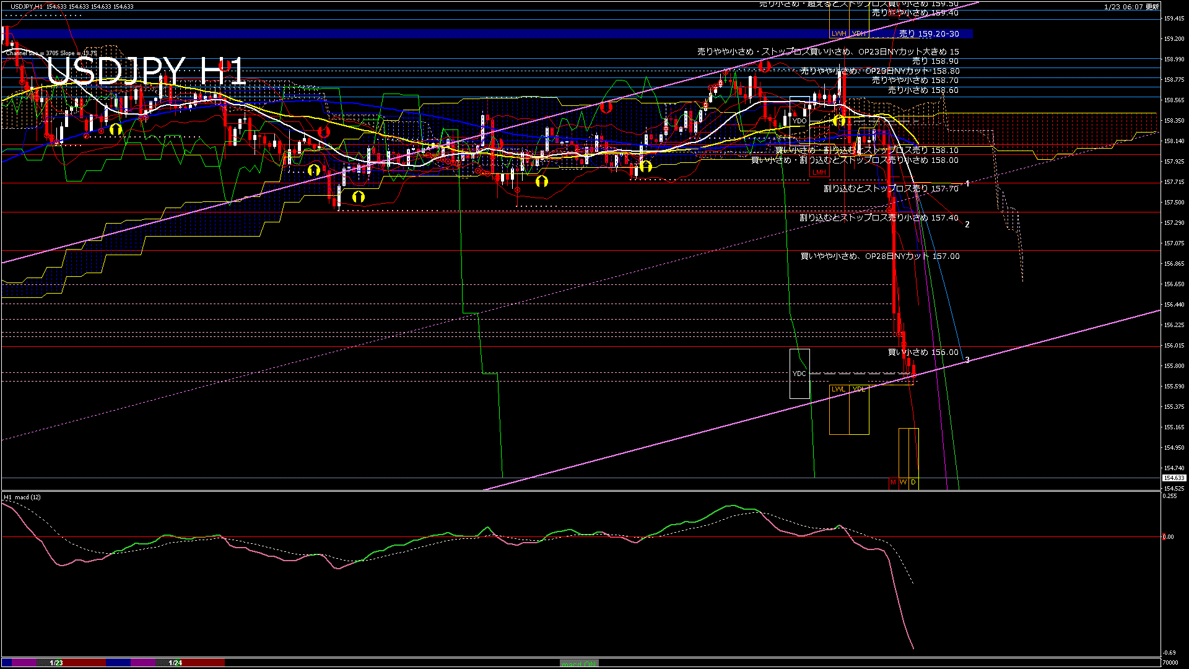Click the blue 売り 159.20-30 band
The image size is (1189, 669).
433,33
